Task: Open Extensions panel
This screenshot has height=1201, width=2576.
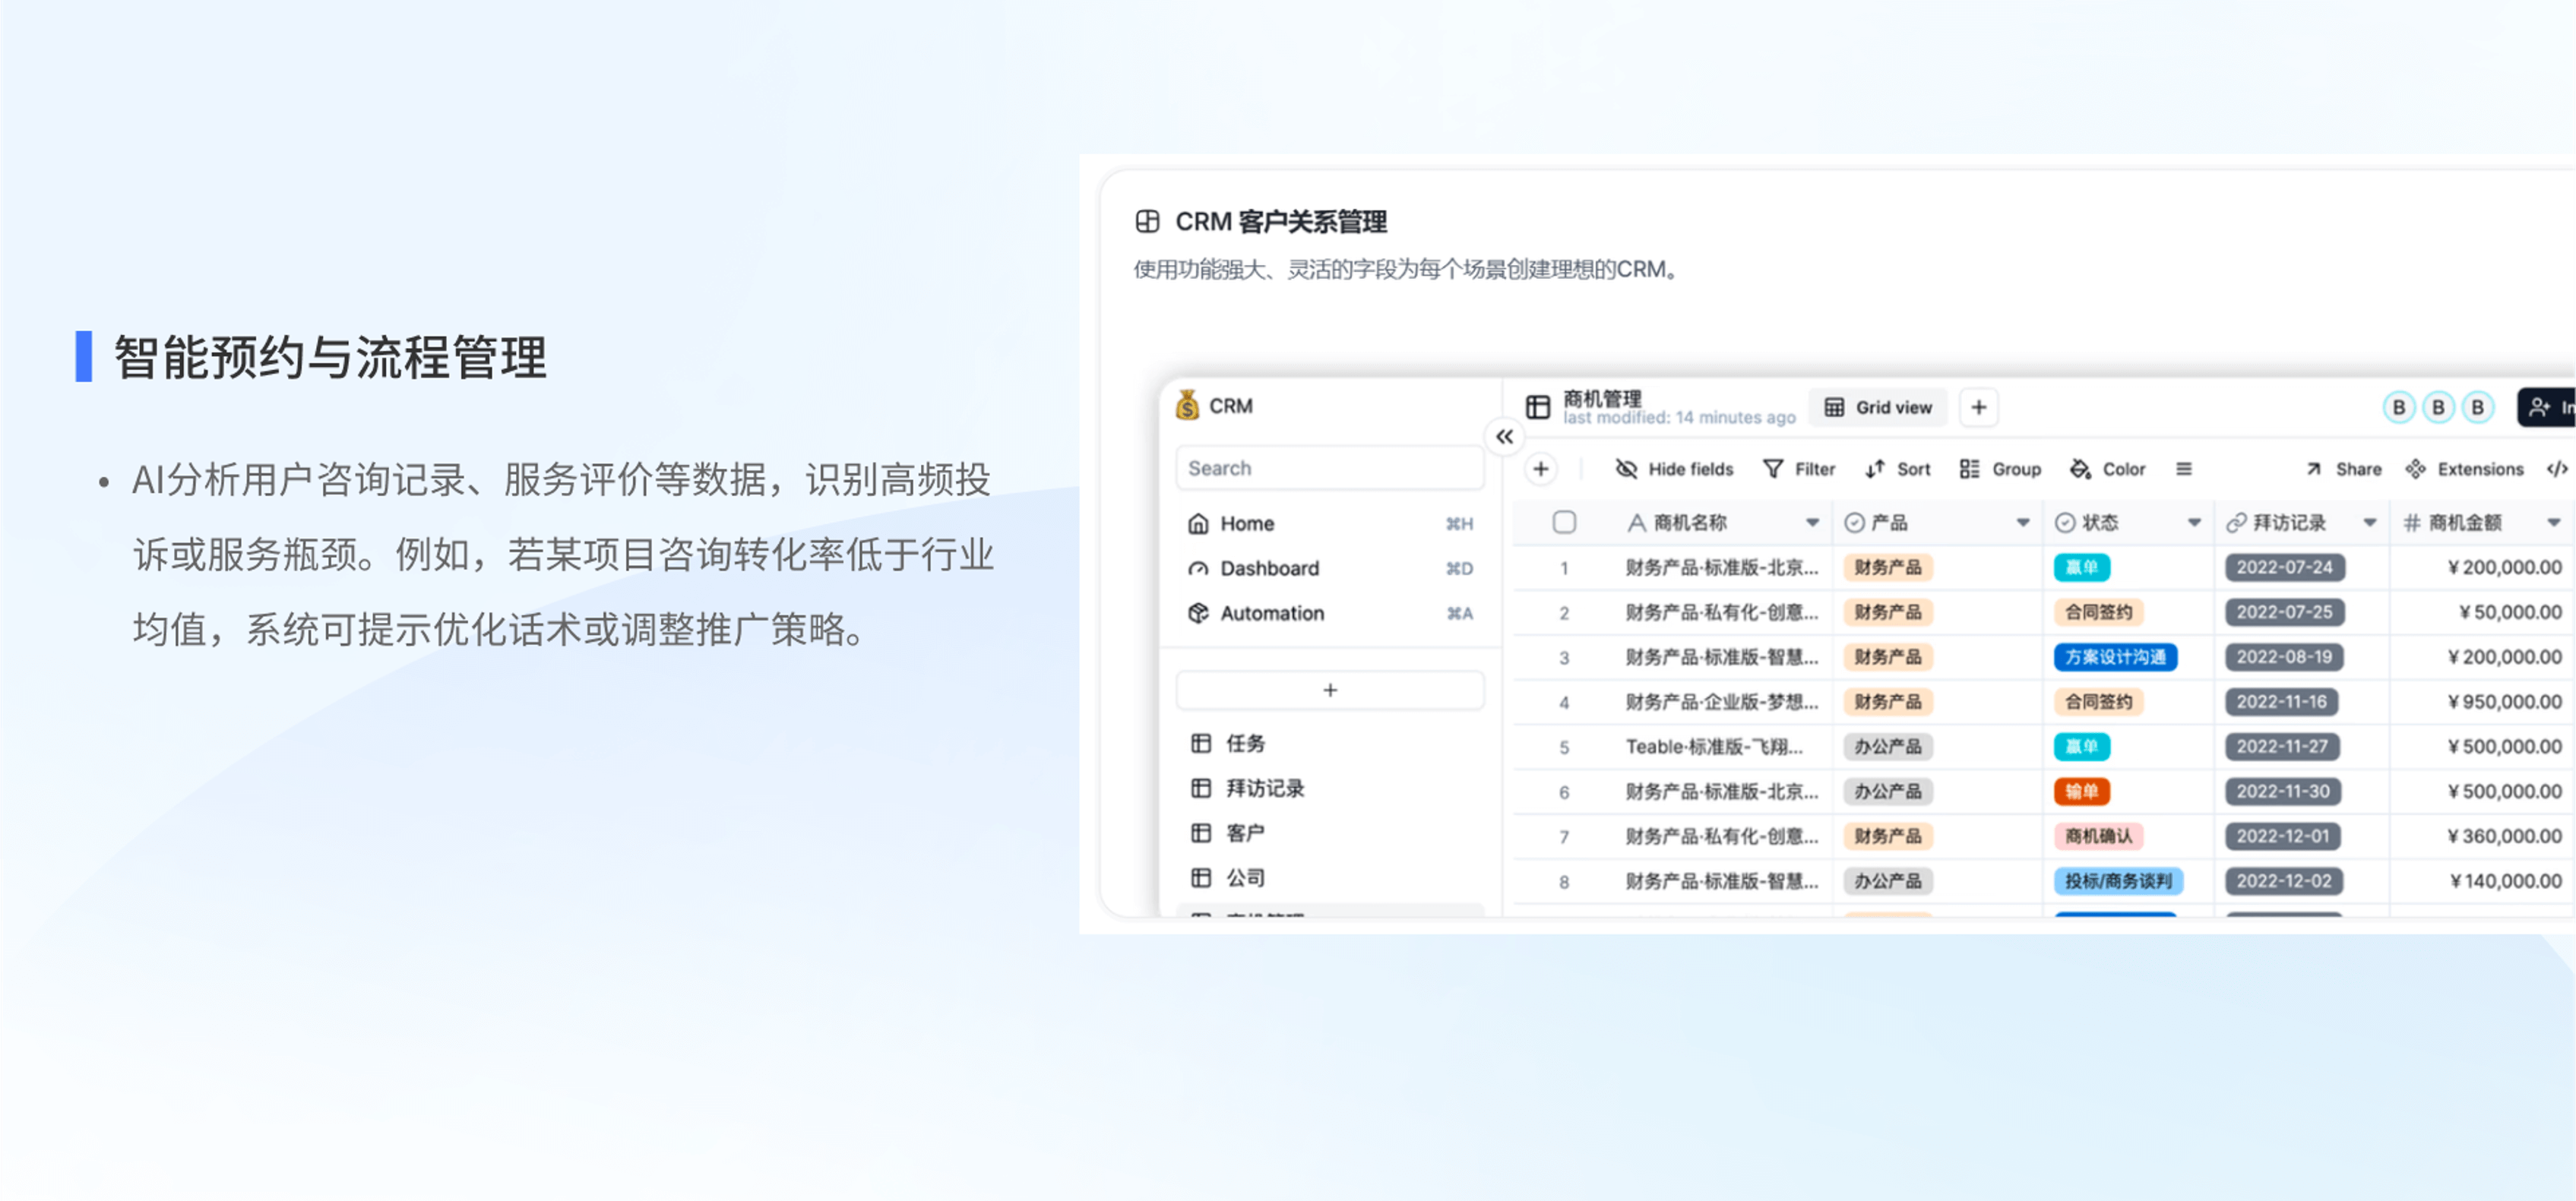Action: [2465, 470]
